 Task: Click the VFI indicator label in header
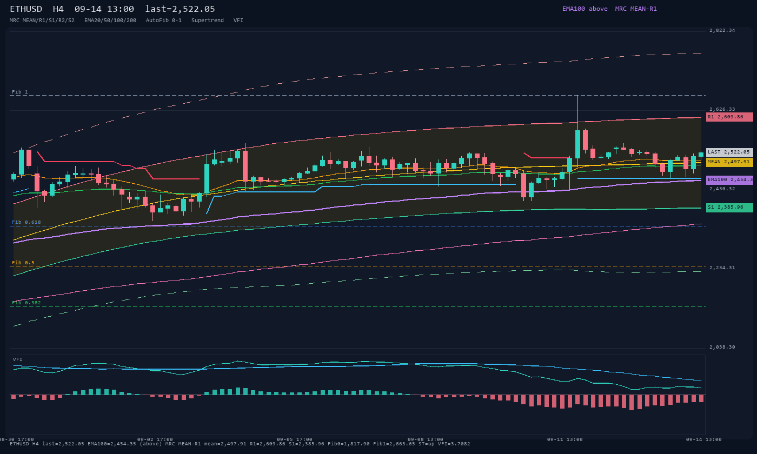[x=238, y=21]
